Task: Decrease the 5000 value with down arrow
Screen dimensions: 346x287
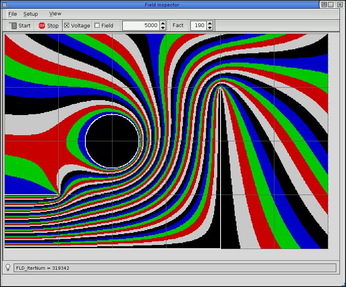Action: pyautogui.click(x=163, y=28)
